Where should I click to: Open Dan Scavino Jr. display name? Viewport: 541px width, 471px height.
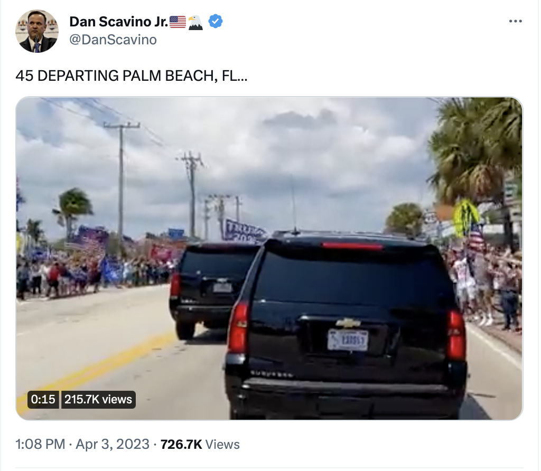119,22
